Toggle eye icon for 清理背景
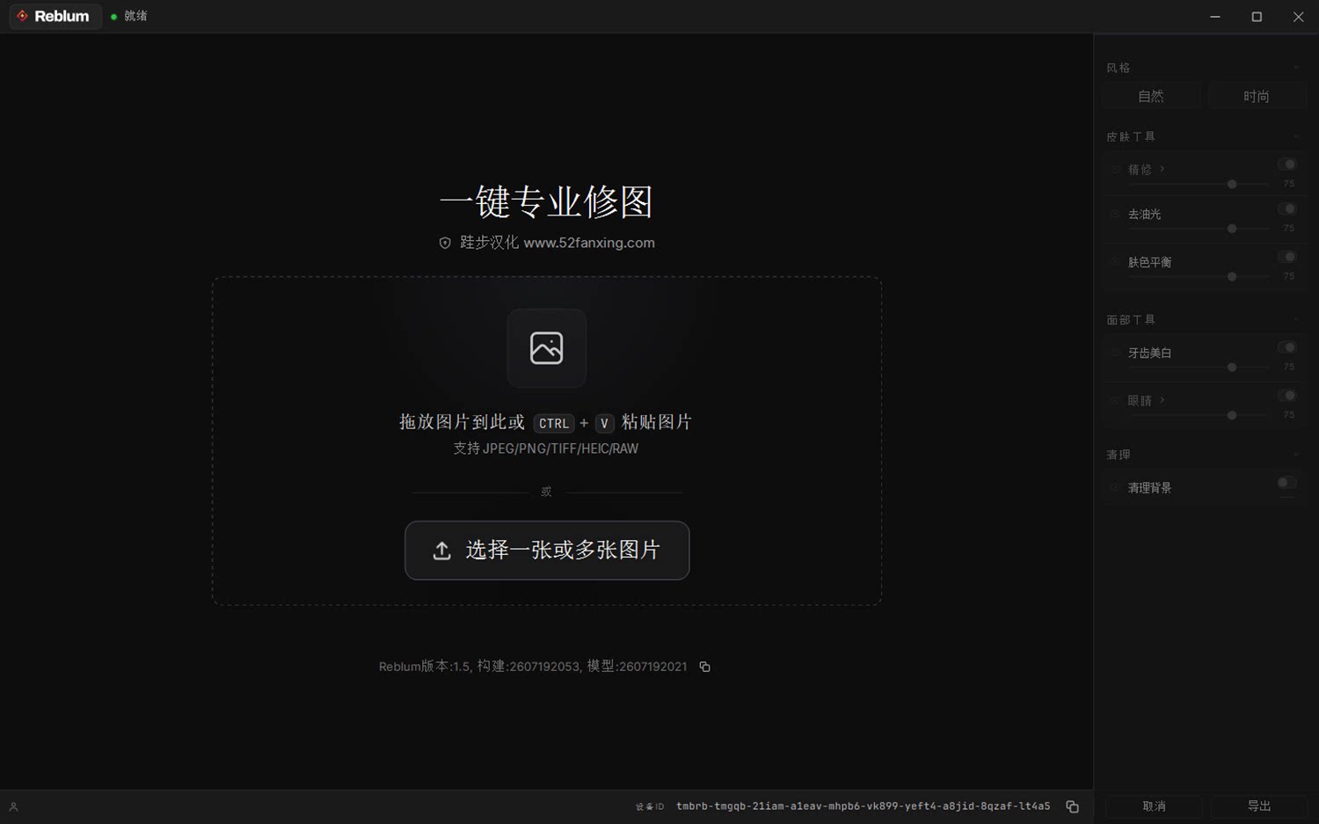 point(1115,487)
